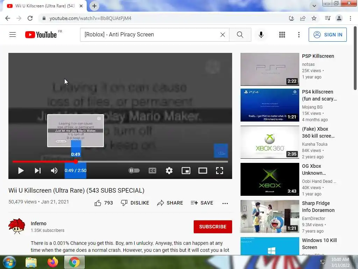Open player settings gear
Image resolution: width=358 pixels, height=269 pixels.
coord(169,171)
